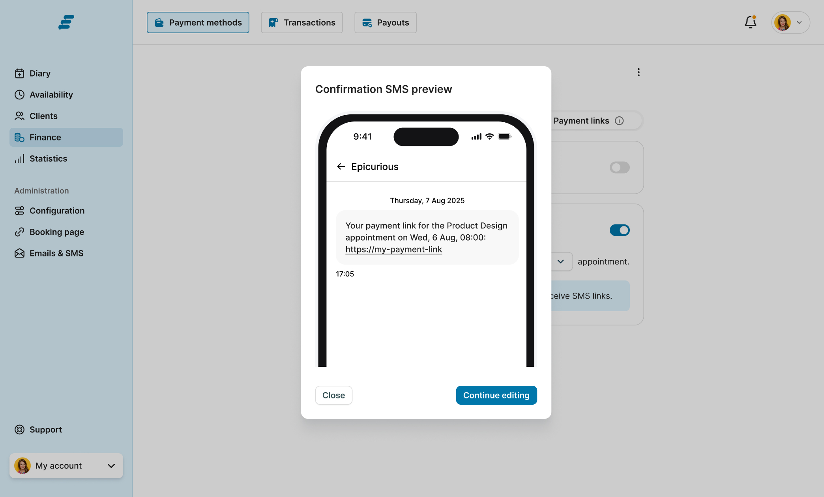Viewport: 824px width, 497px height.
Task: Open the three-dot options menu
Action: [x=639, y=72]
